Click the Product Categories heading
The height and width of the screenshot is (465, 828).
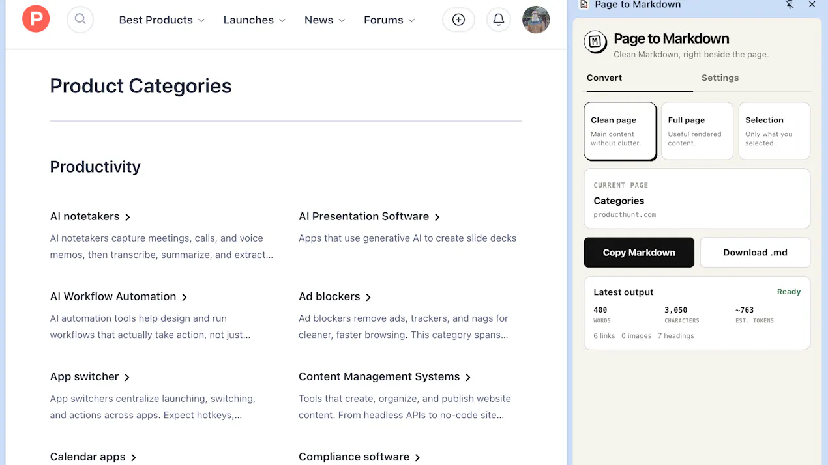coord(141,86)
